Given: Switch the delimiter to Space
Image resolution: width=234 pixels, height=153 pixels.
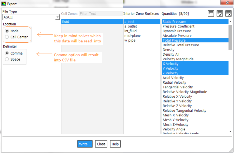Looking at the screenshot, I should (7, 59).
